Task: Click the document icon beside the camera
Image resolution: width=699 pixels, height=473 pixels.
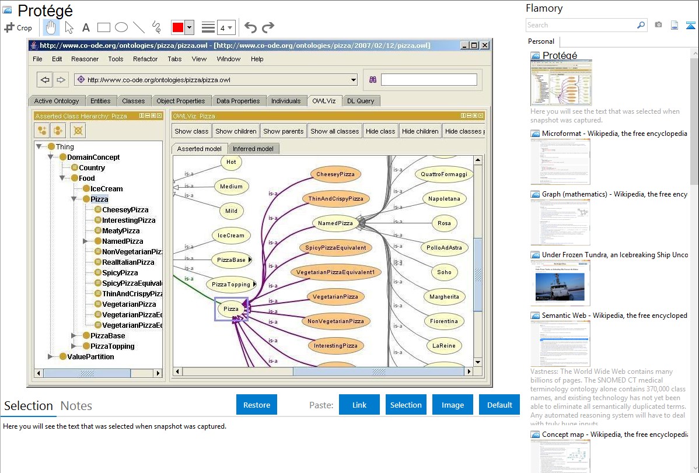Action: click(674, 25)
